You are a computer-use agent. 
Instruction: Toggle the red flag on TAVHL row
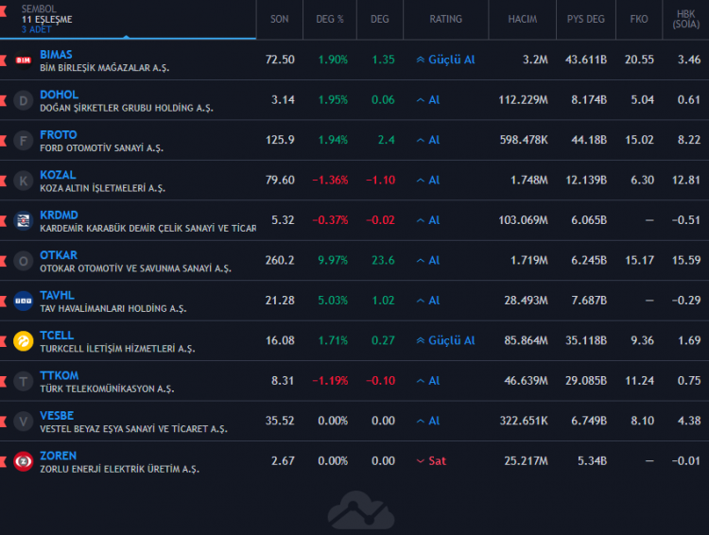point(3,301)
